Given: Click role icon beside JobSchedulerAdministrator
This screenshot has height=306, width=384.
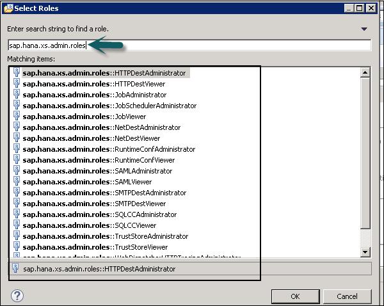Looking at the screenshot, I should (x=17, y=105).
